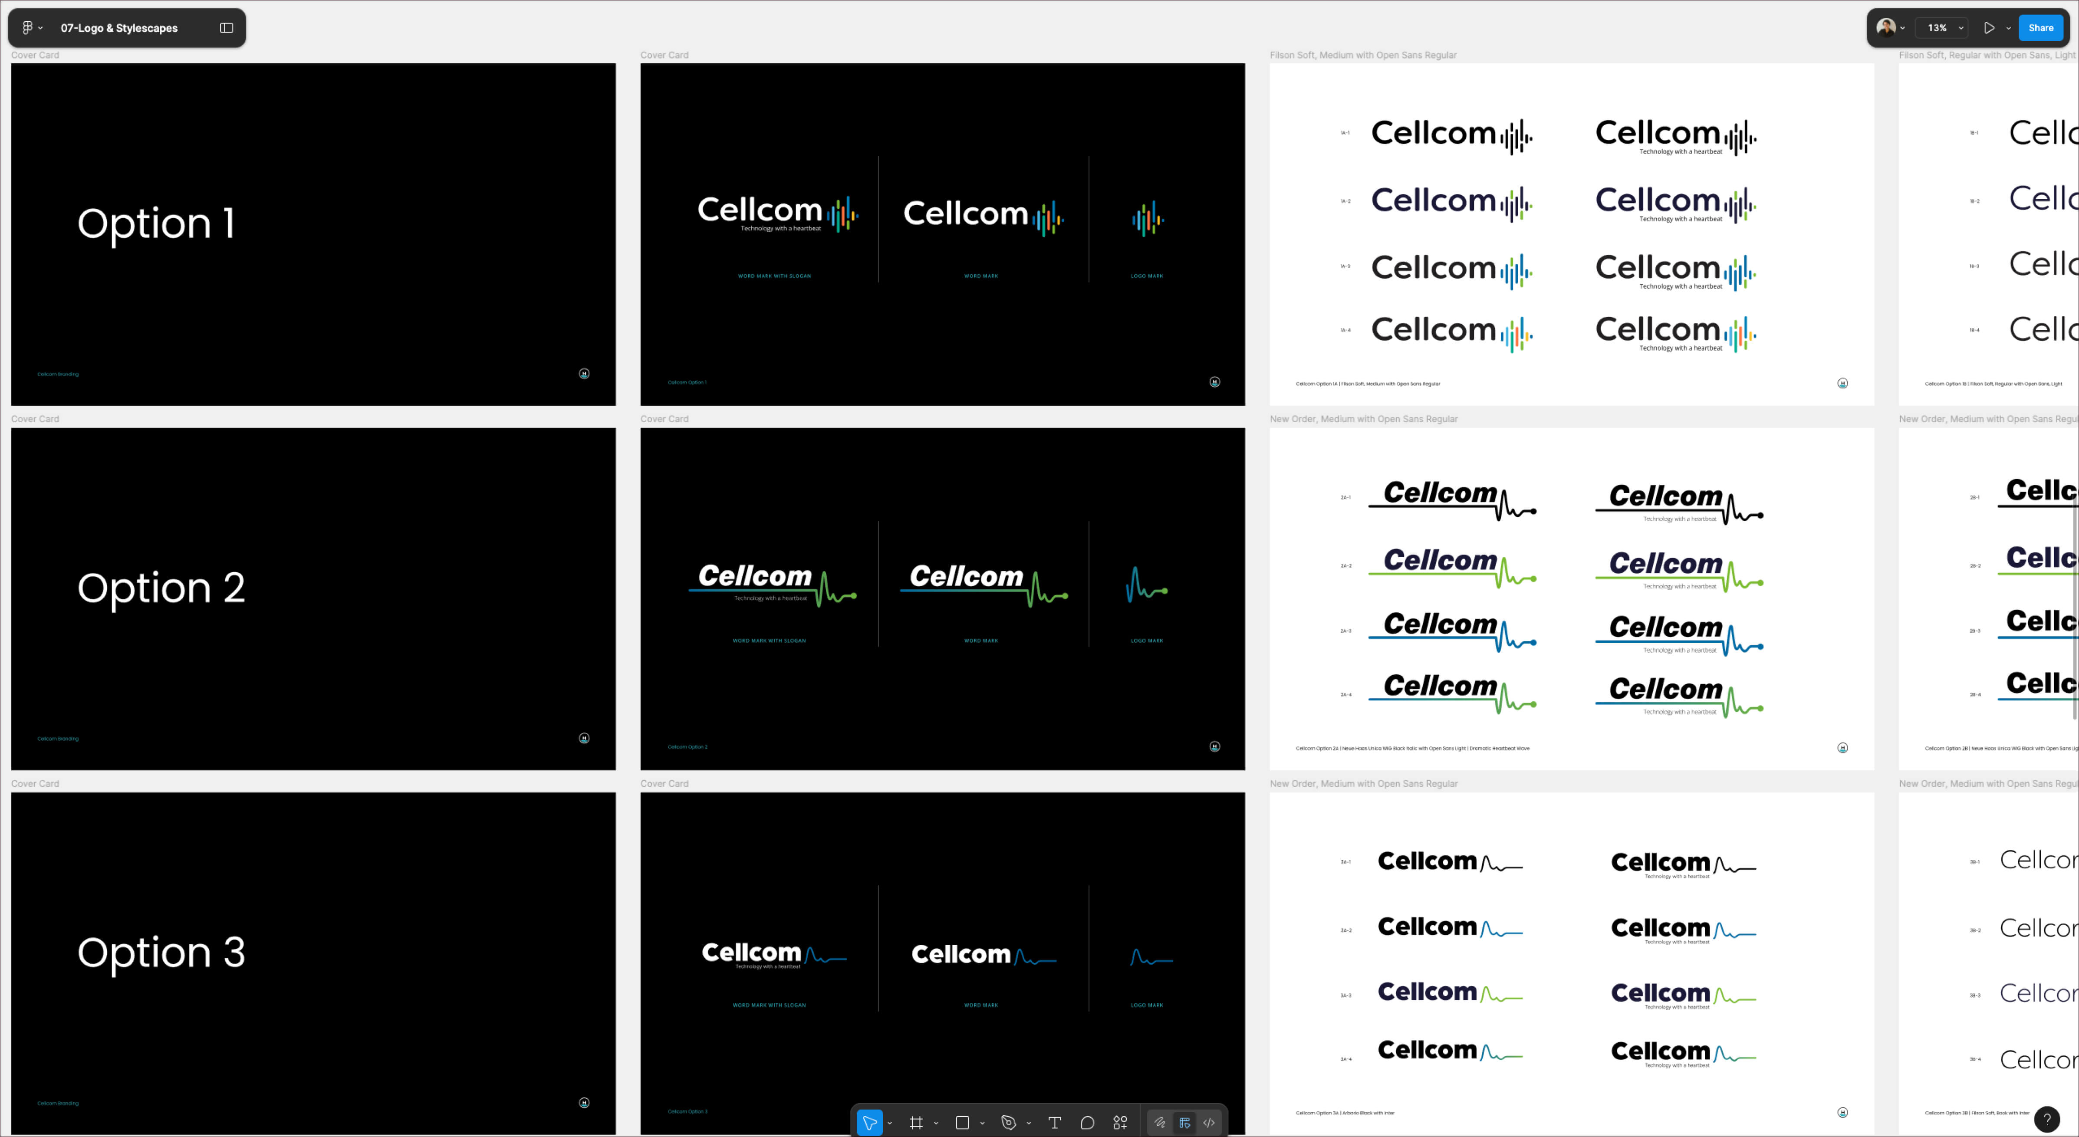Select the Text tool
The width and height of the screenshot is (2079, 1137).
point(1054,1122)
